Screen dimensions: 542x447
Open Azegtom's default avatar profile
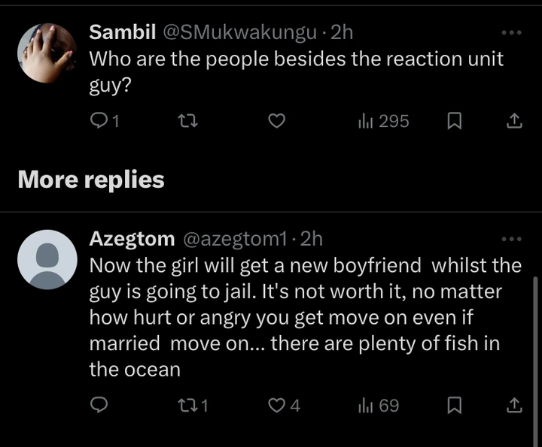click(47, 259)
